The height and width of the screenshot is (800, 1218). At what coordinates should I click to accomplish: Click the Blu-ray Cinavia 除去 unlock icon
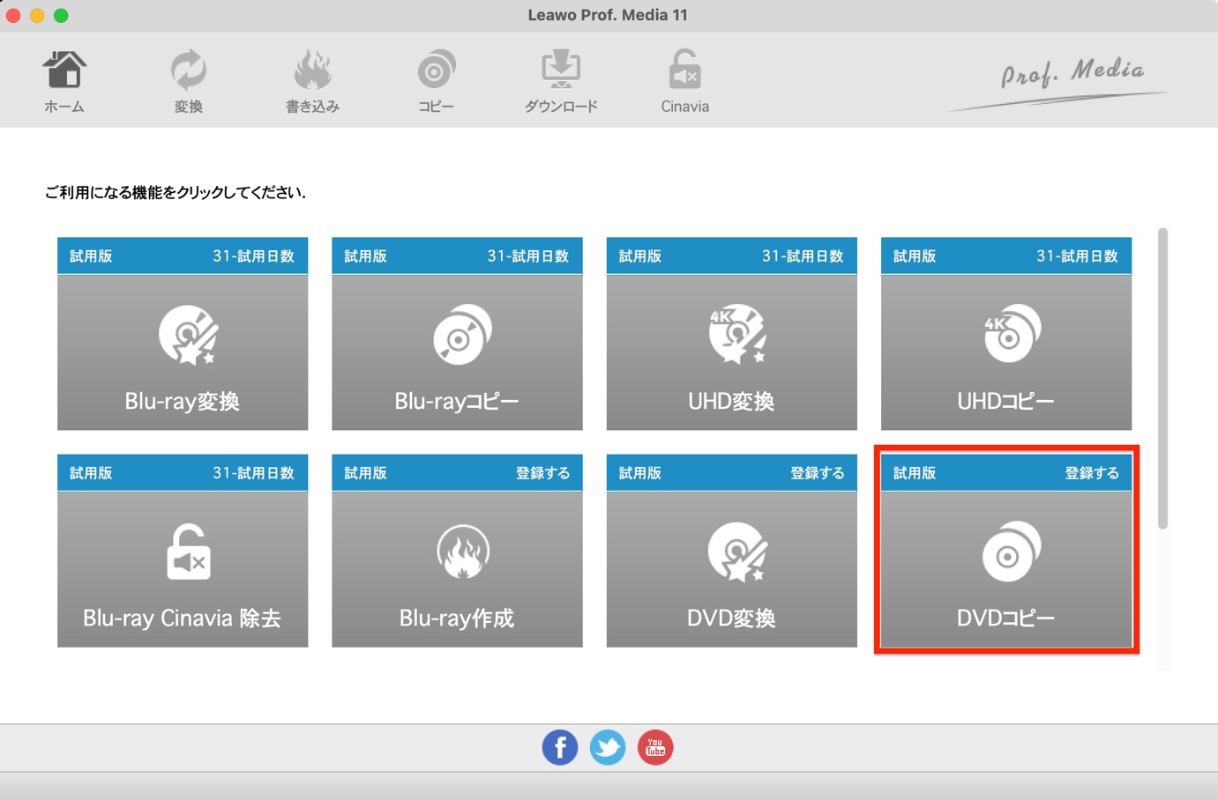click(188, 552)
